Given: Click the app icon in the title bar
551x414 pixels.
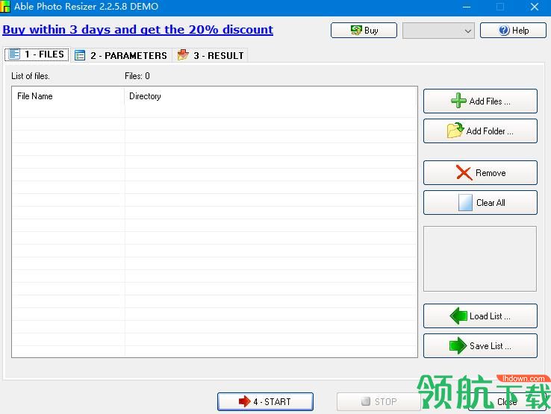Looking at the screenshot, I should 5,6.
